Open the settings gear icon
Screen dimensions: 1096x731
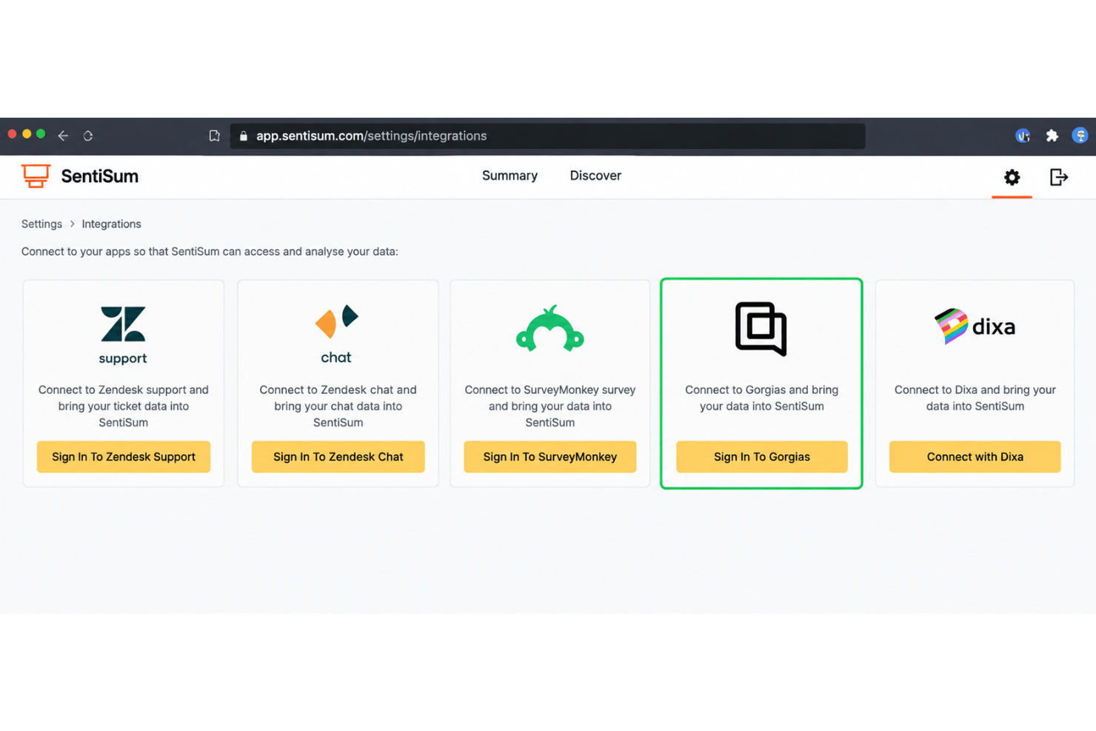(x=1012, y=177)
